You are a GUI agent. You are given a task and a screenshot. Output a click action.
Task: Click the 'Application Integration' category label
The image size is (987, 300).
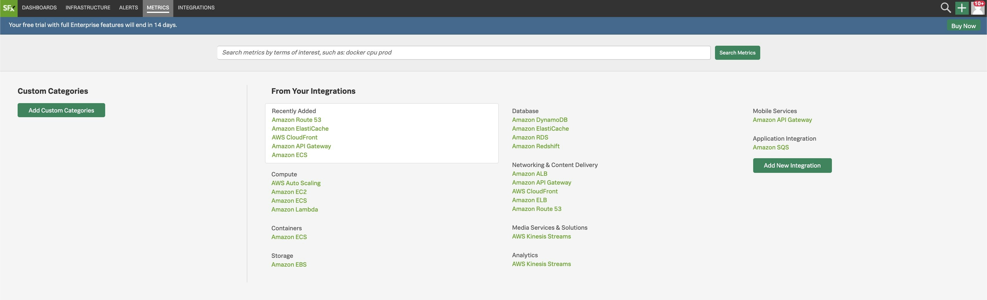pos(784,138)
